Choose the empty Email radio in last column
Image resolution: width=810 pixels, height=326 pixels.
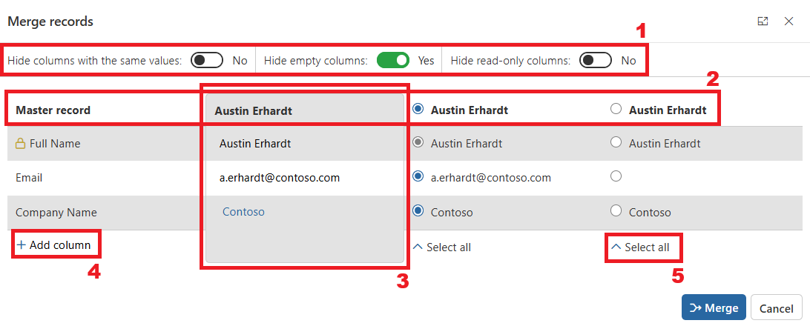(616, 176)
